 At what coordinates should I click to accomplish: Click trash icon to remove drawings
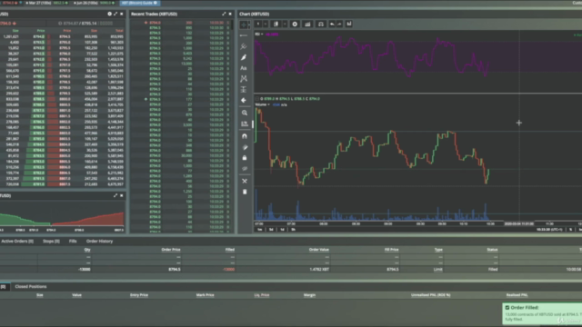click(245, 192)
